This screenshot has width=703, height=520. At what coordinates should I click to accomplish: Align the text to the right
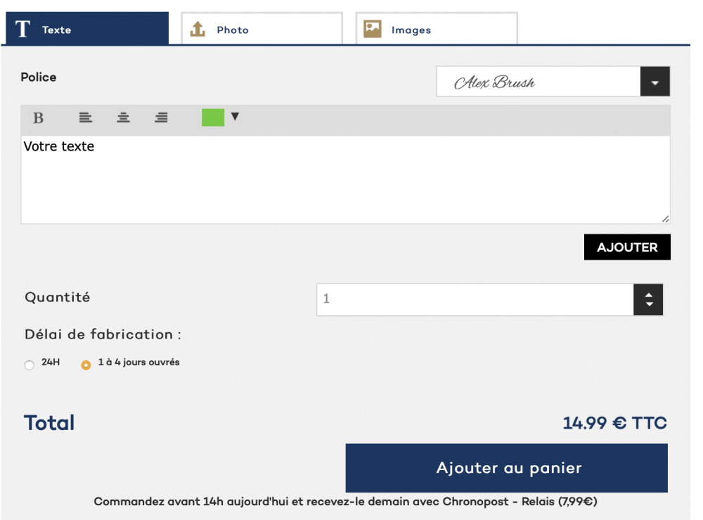click(161, 118)
